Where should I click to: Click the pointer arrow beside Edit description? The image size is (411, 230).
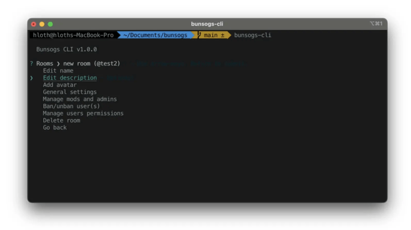tap(31, 78)
